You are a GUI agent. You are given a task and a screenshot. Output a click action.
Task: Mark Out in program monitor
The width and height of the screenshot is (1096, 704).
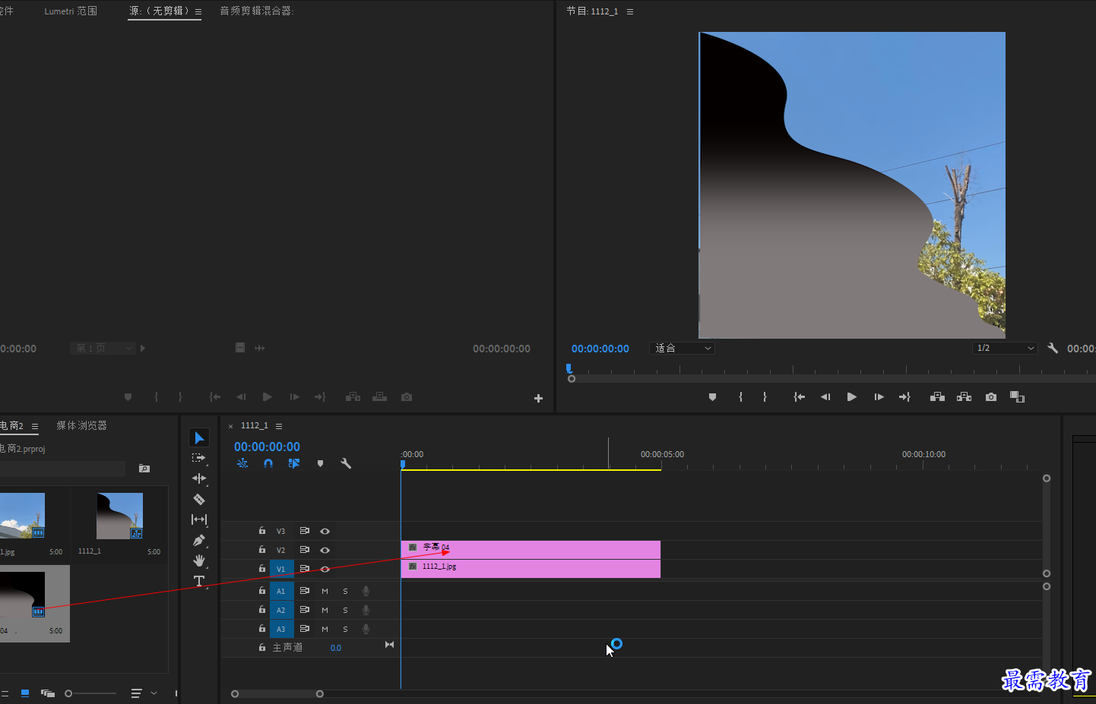765,397
